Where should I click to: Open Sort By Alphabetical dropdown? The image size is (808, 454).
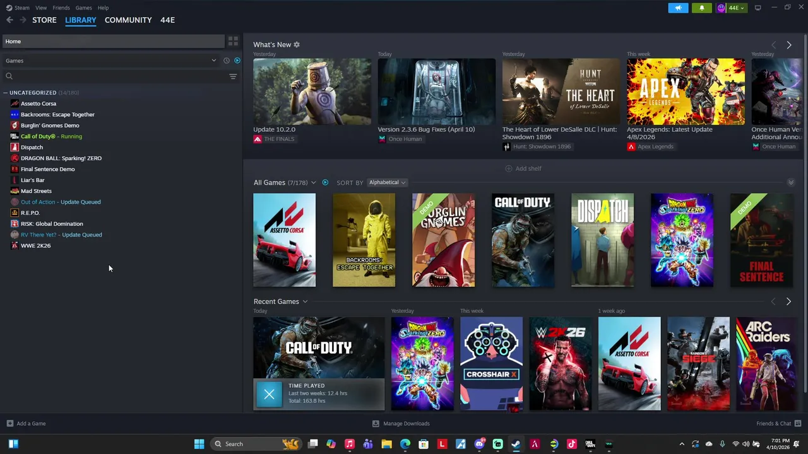387,182
